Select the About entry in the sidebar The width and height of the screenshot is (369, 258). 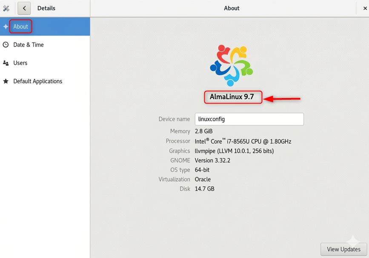[x=20, y=26]
